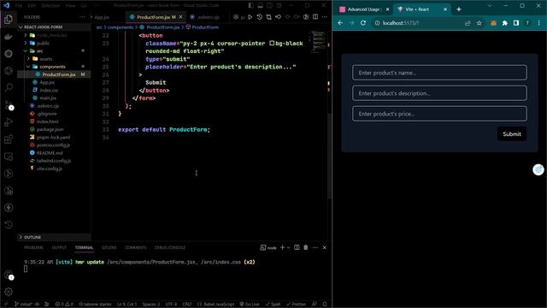Share this page icon in Chrome address bar
Screen dimensions: 547x308
tap(468, 23)
